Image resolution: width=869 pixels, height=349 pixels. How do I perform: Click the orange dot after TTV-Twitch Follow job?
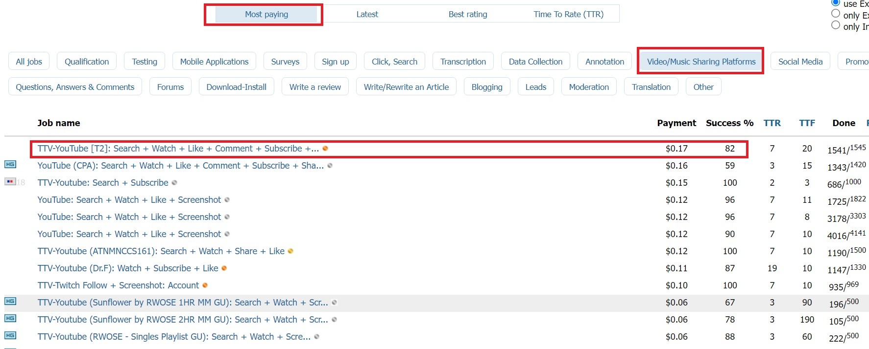[205, 285]
